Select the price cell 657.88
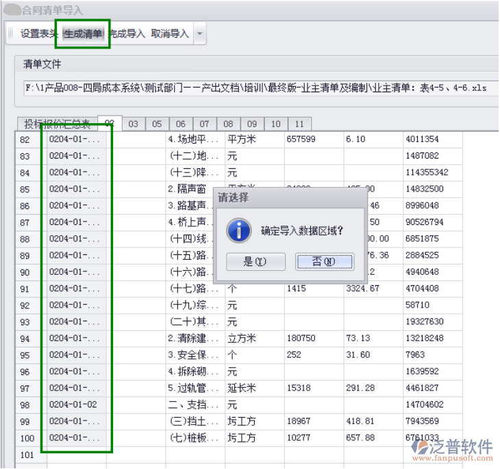The width and height of the screenshot is (500, 469). pyautogui.click(x=373, y=438)
